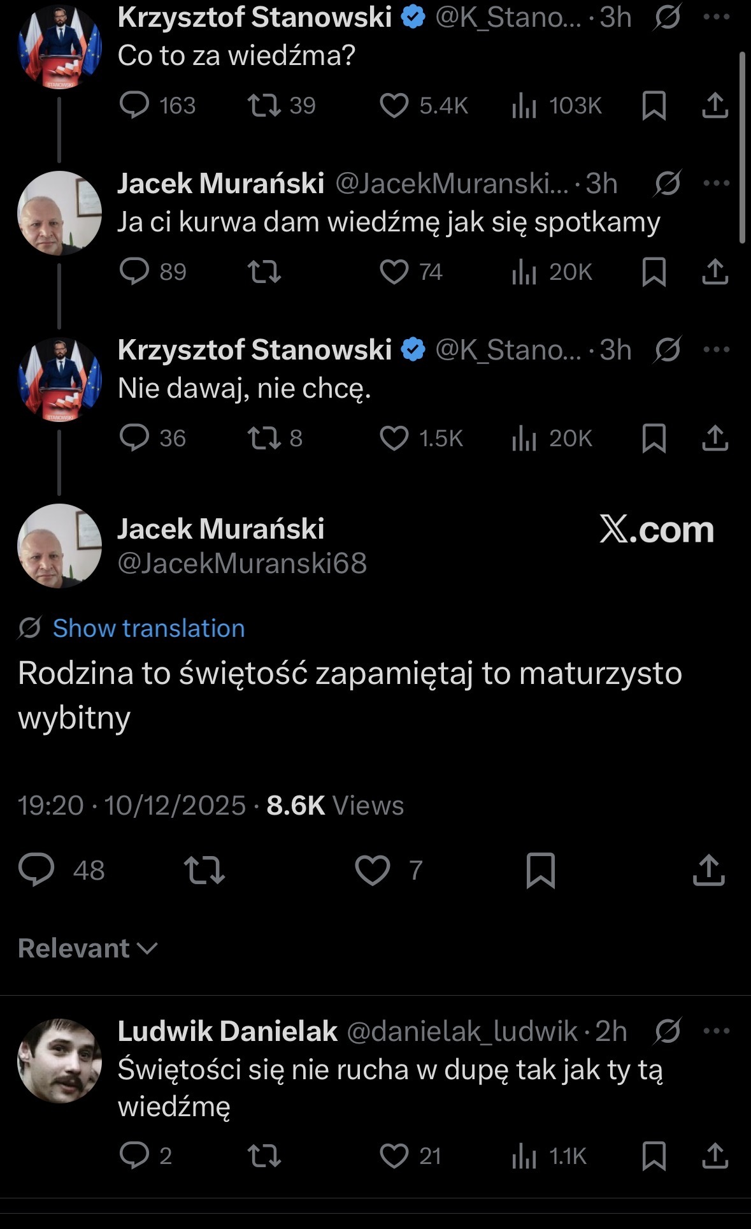
Task: Open more options on 'Co to za wiedźma?' tweet
Action: pos(716,17)
